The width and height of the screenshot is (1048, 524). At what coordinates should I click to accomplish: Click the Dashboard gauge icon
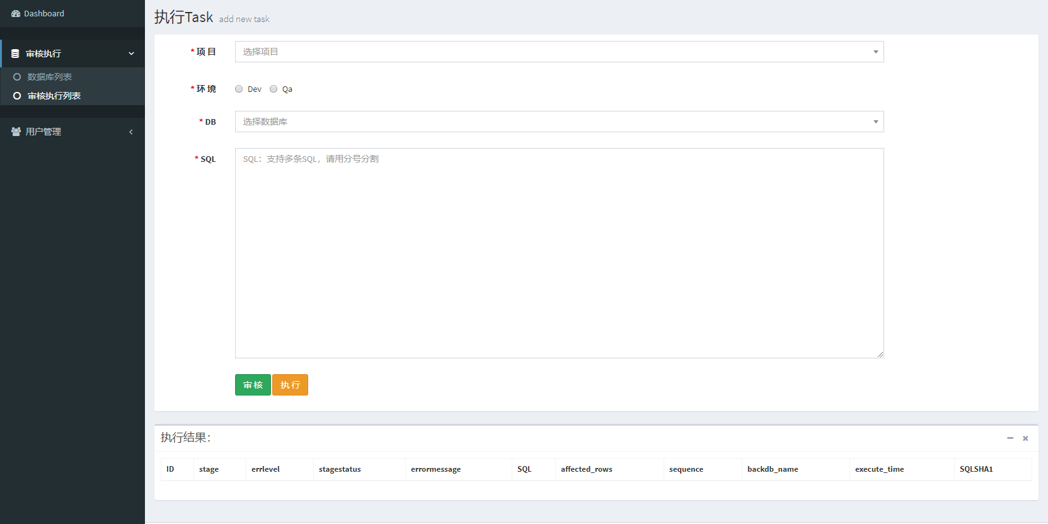(x=16, y=14)
